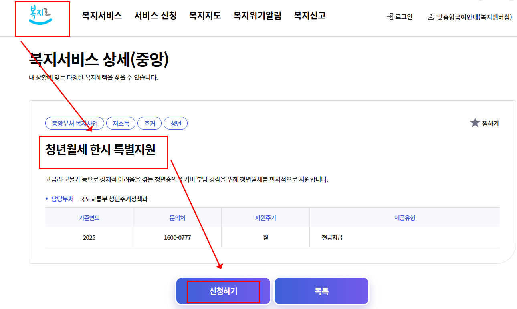This screenshot has height=309, width=517.
Task: Click the 2025 table cell
Action: (89, 237)
